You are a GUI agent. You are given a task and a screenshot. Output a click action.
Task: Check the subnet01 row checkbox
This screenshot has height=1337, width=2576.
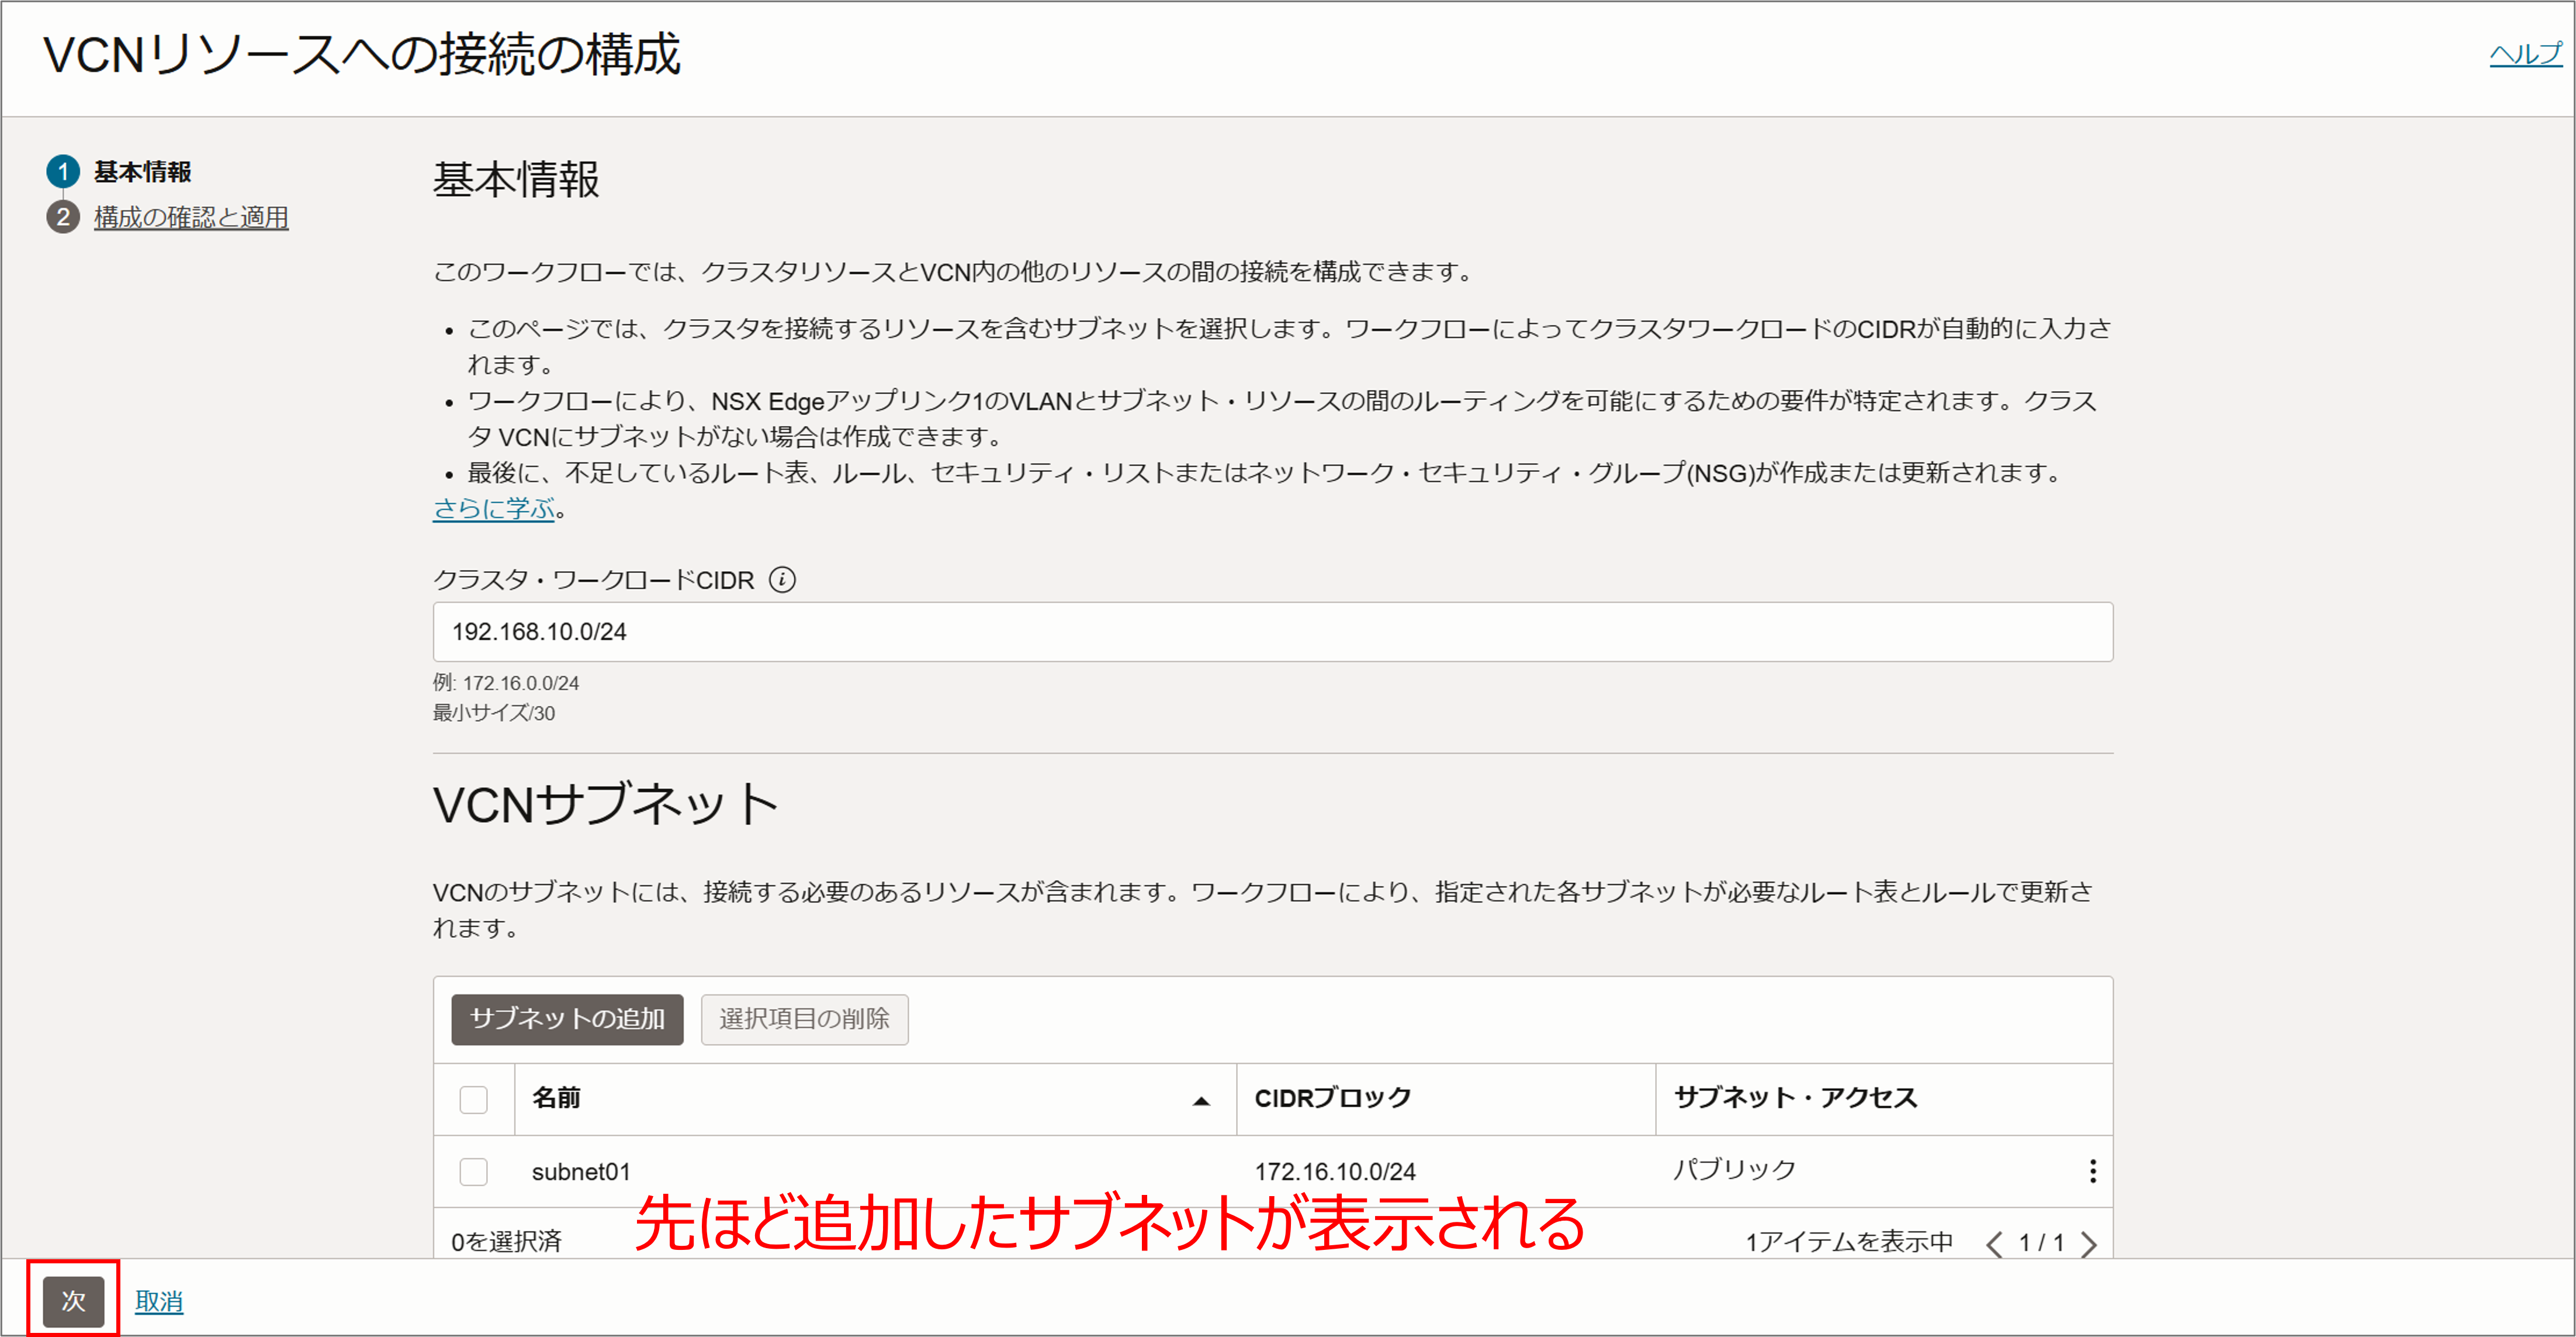[x=473, y=1171]
